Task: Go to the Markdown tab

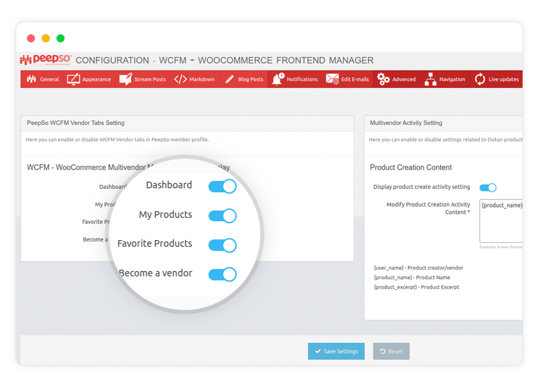Action: point(194,79)
